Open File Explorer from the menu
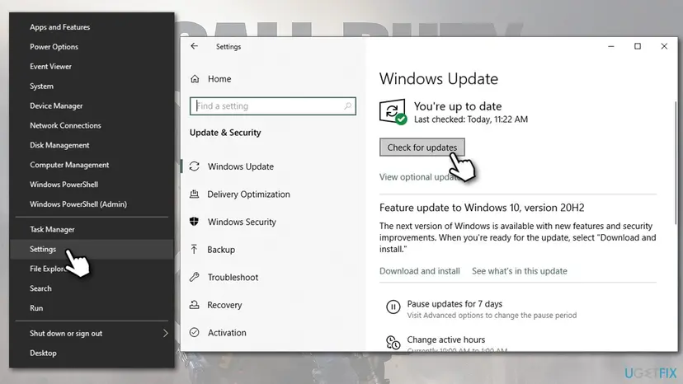Viewport: 683px width, 384px height. point(48,269)
